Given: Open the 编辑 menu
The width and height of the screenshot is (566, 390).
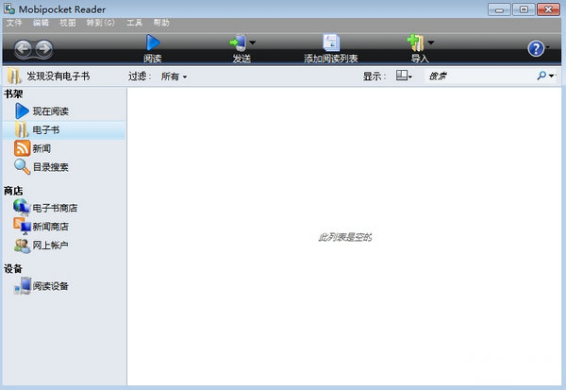Looking at the screenshot, I should click(41, 23).
